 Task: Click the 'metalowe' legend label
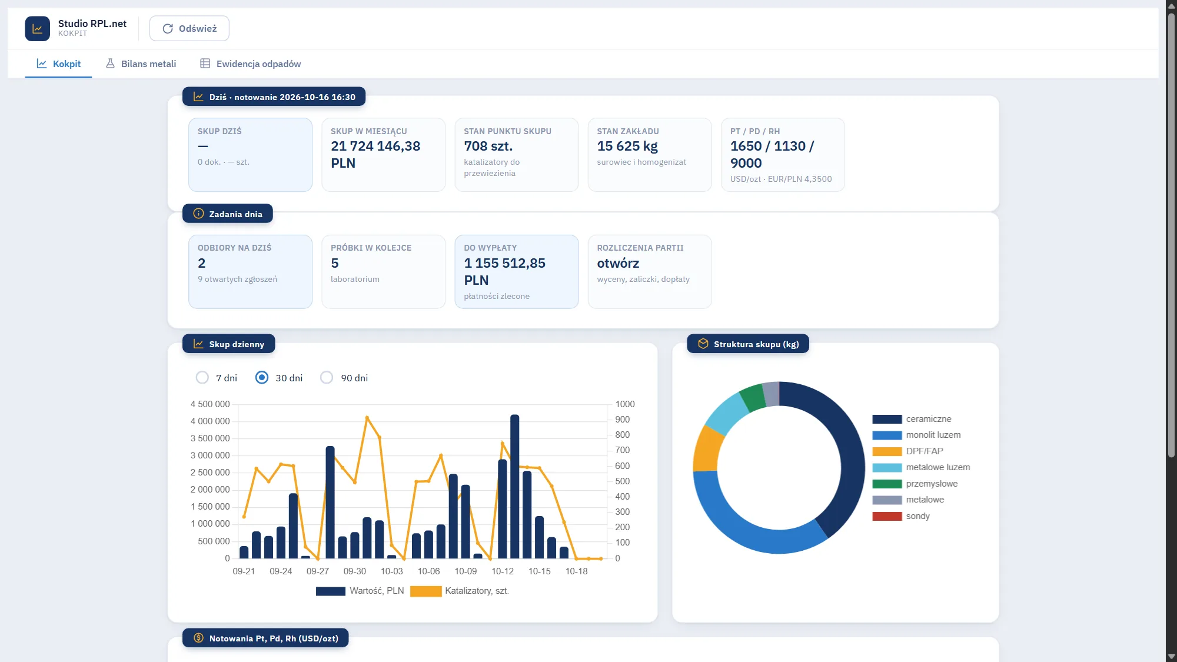(x=925, y=500)
